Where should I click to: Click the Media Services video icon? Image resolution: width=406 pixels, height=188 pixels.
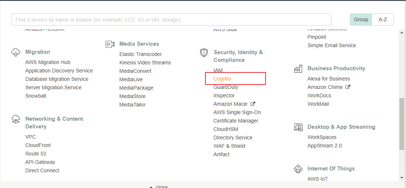click(x=110, y=44)
